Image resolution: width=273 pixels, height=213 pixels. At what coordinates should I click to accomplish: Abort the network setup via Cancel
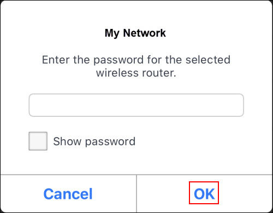coord(68,194)
